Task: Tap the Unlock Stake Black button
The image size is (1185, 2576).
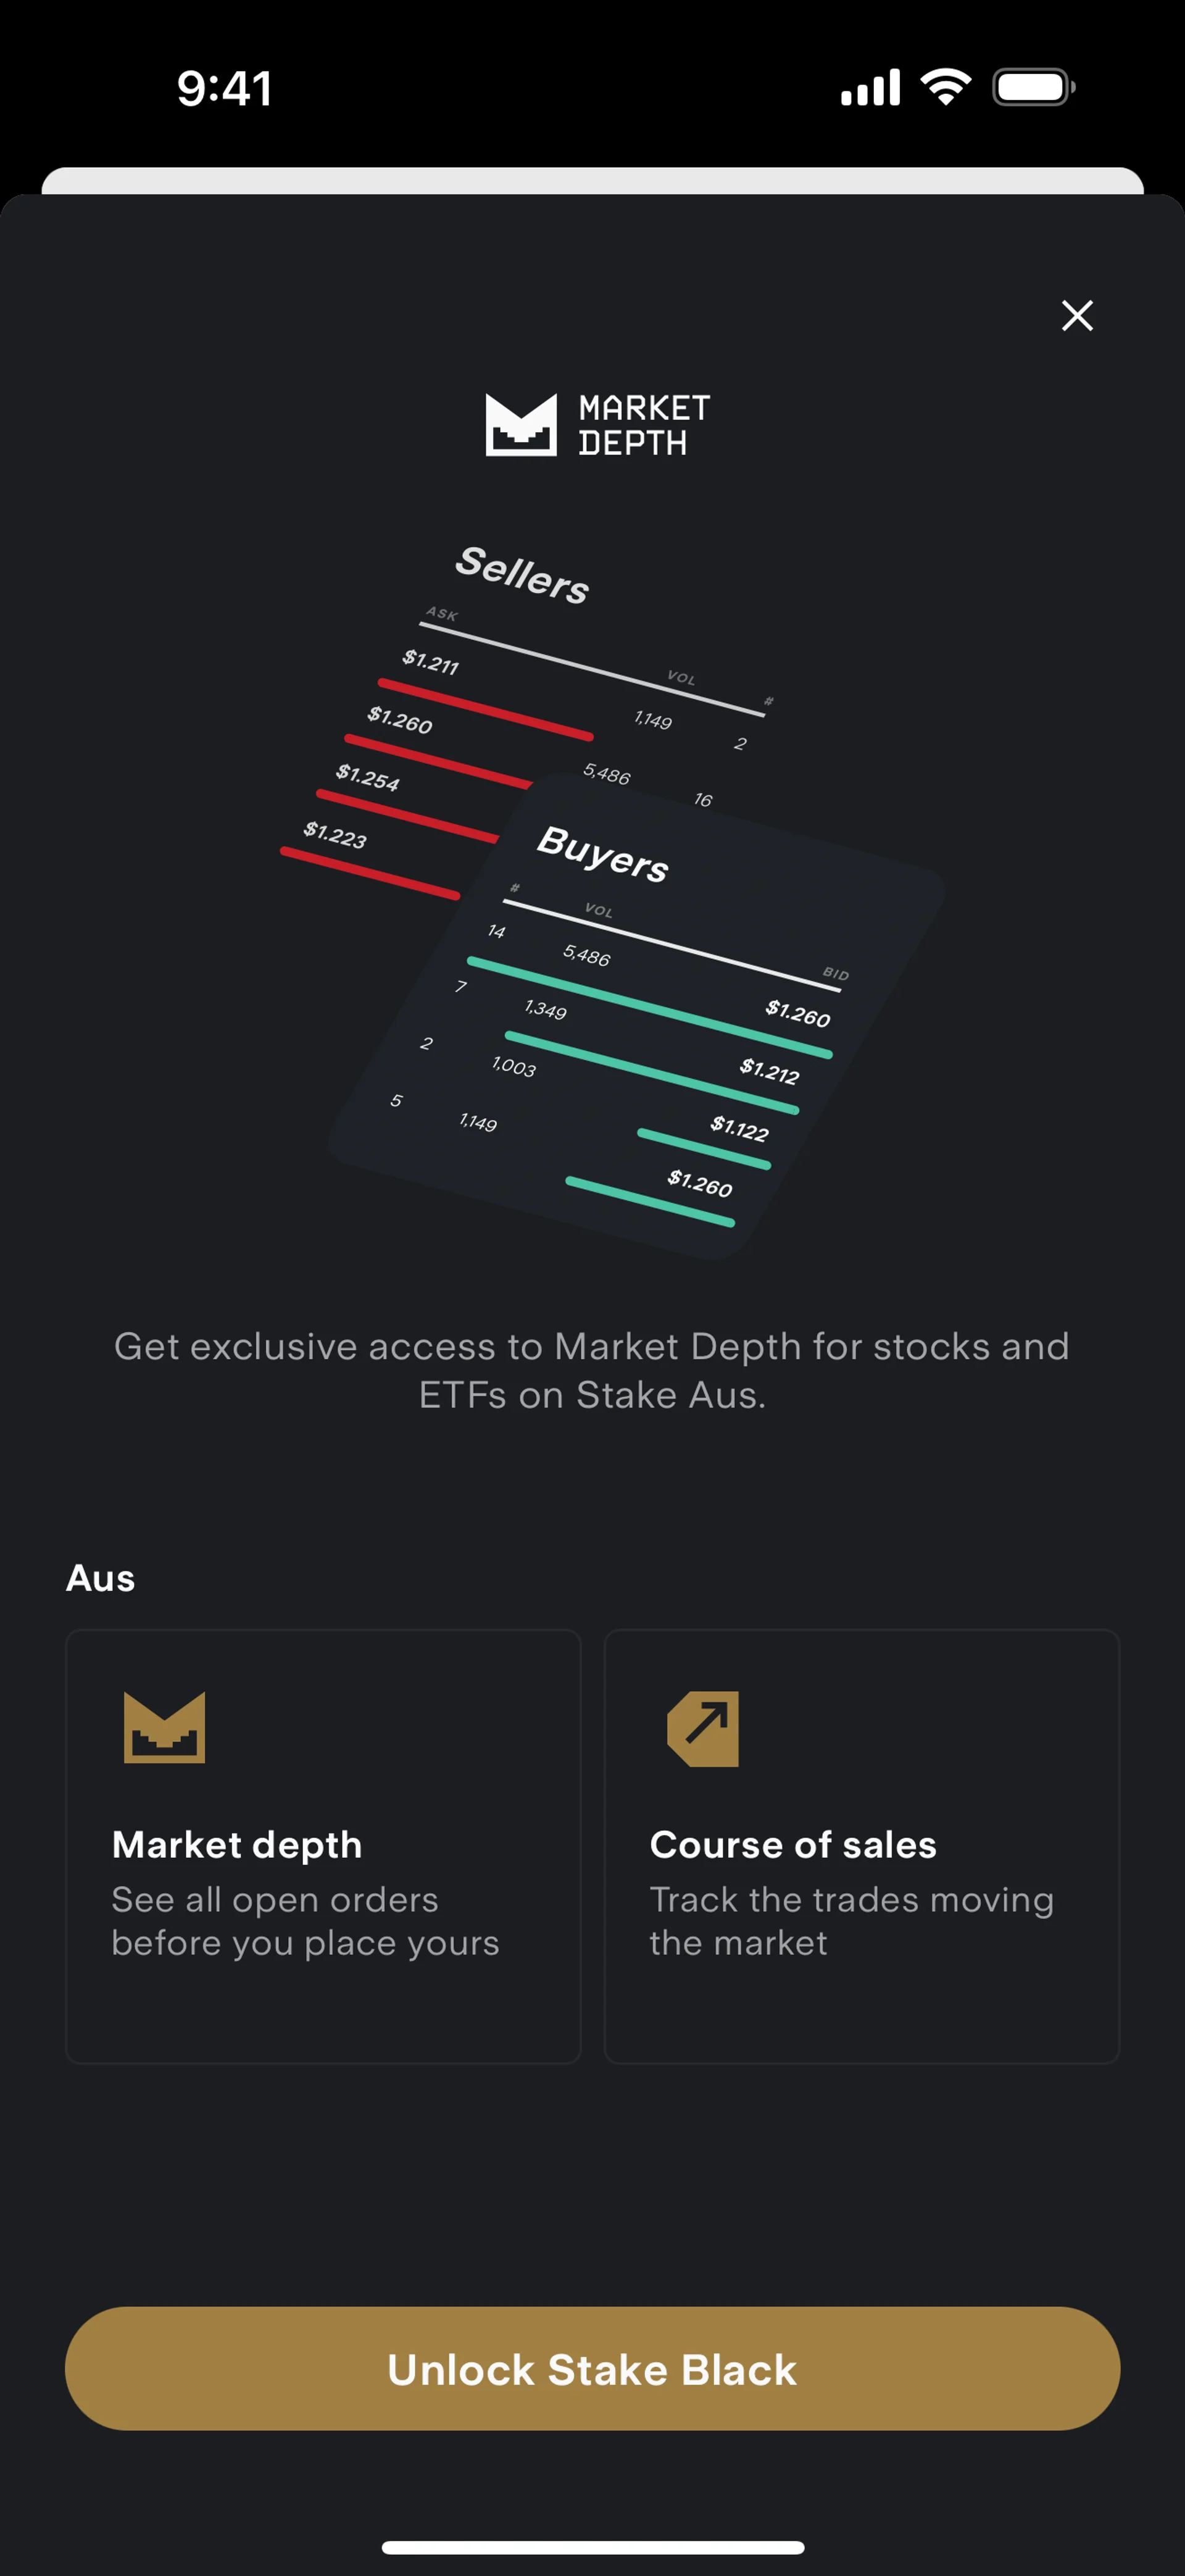Action: [592, 2369]
